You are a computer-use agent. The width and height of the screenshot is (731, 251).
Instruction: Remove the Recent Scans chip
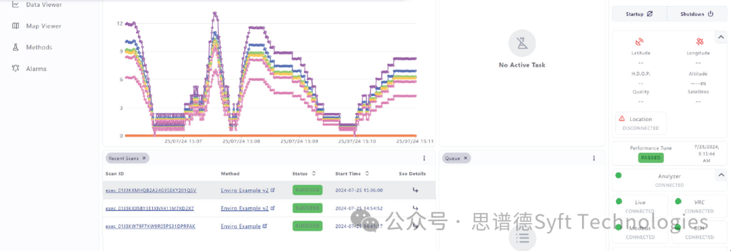click(x=144, y=158)
